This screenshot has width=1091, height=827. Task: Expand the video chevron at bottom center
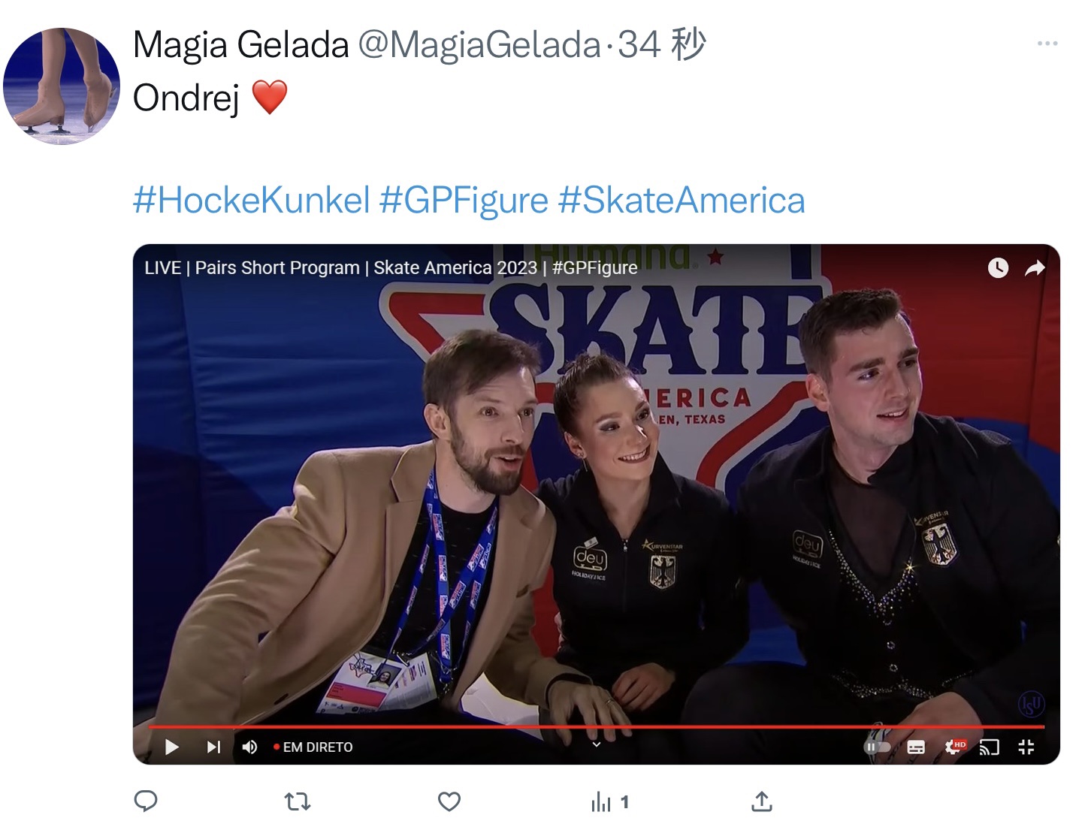point(597,744)
